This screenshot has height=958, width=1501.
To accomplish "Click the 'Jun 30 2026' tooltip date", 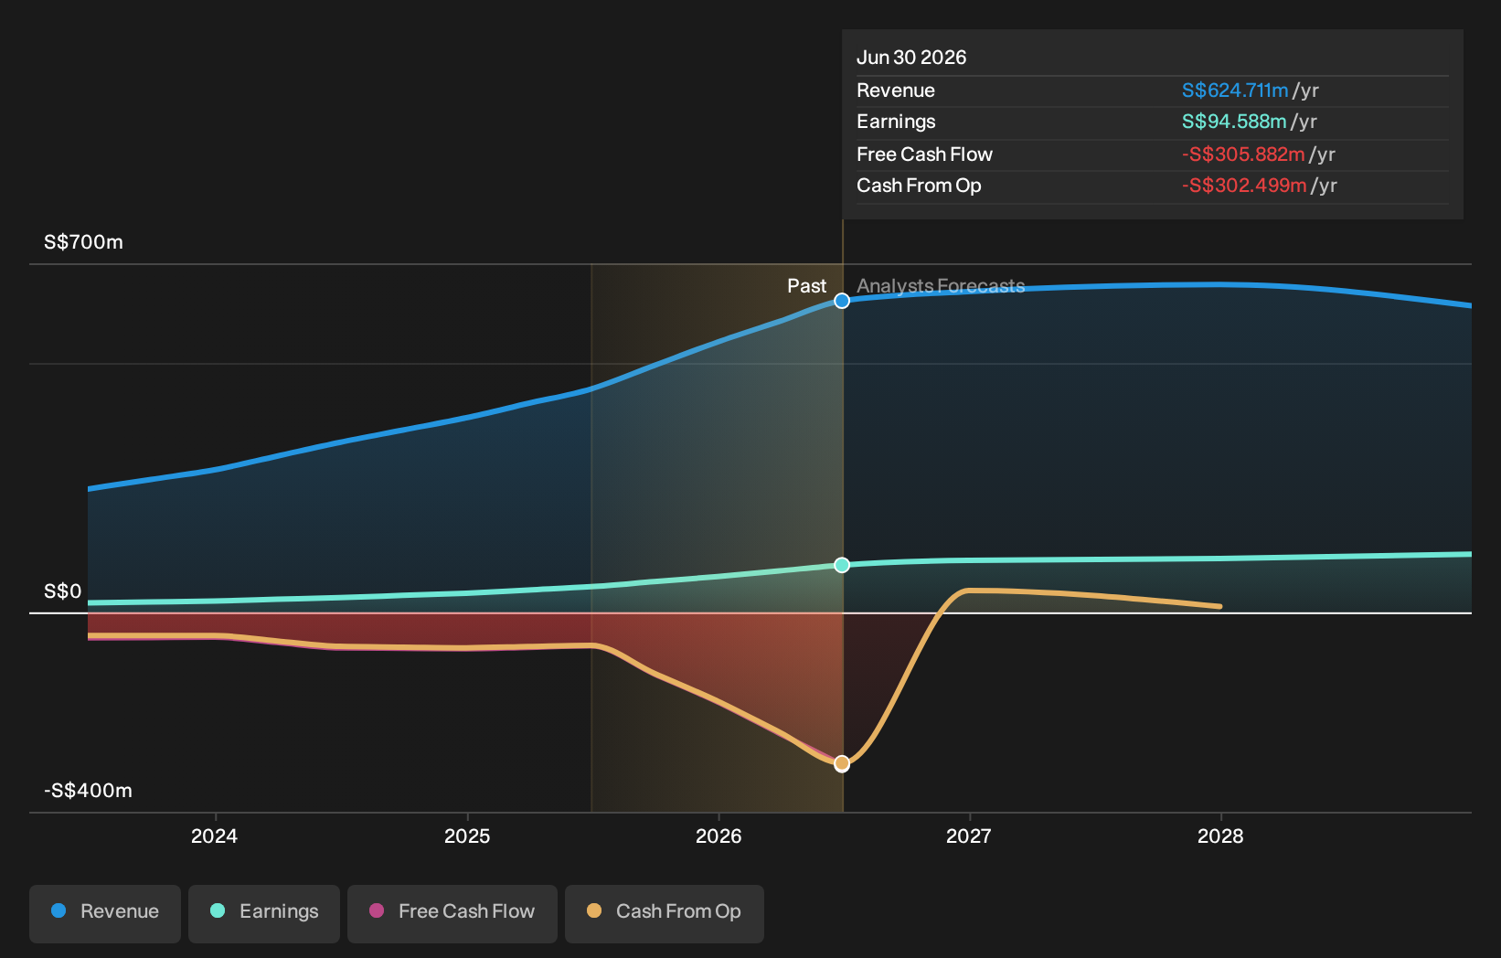I will click(x=911, y=58).
